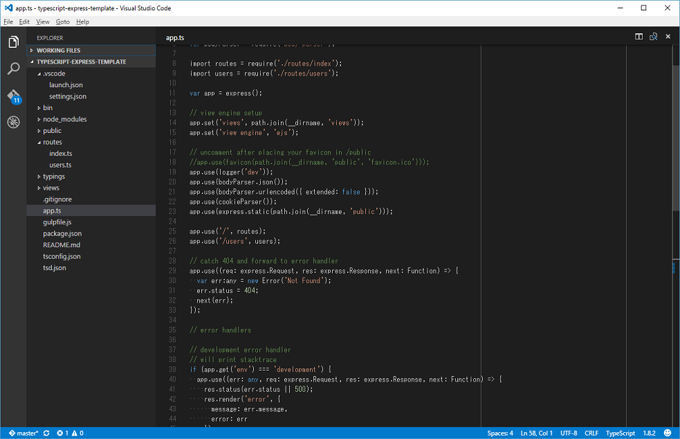This screenshot has width=680, height=439.
Task: Open the Explorer view in the sidebar
Action: (13, 42)
